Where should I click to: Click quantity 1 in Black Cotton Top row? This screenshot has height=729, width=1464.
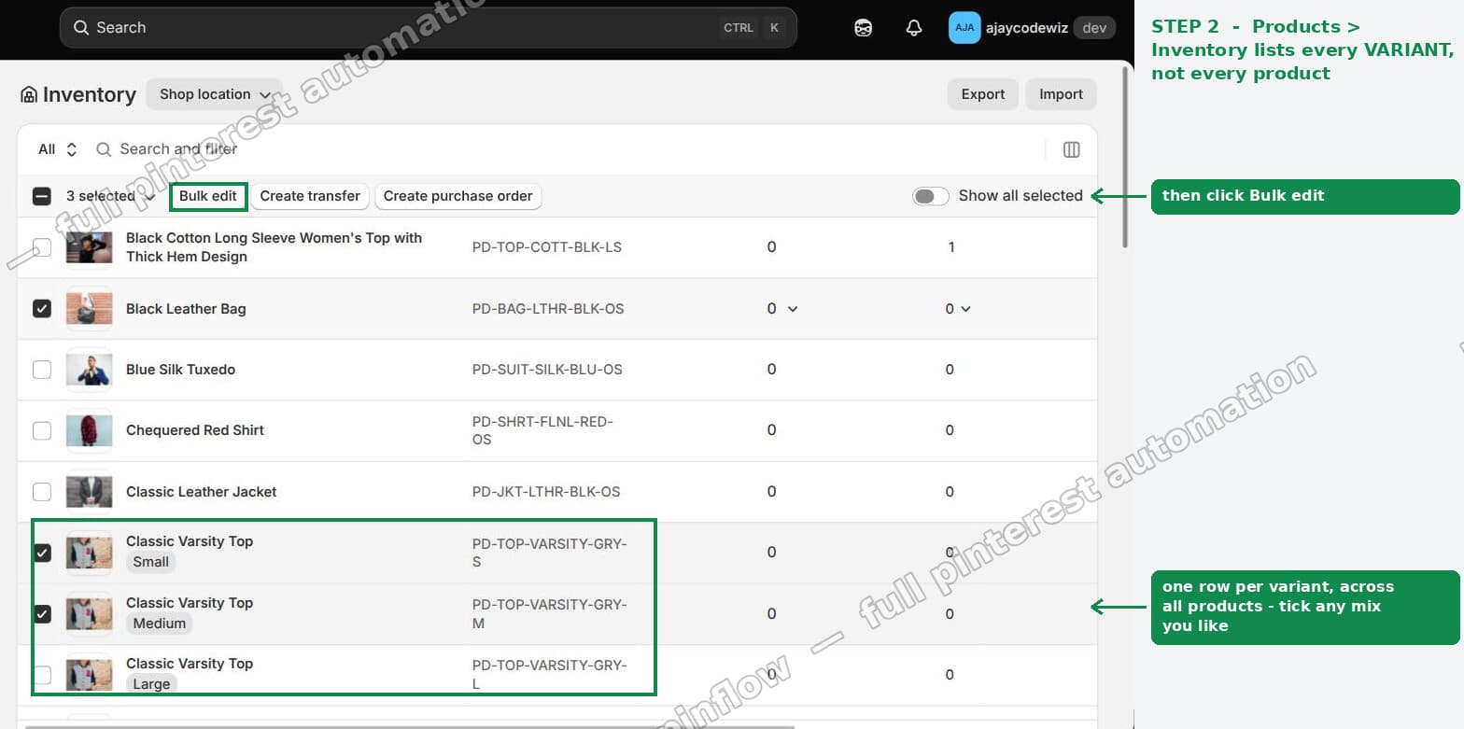[951, 247]
